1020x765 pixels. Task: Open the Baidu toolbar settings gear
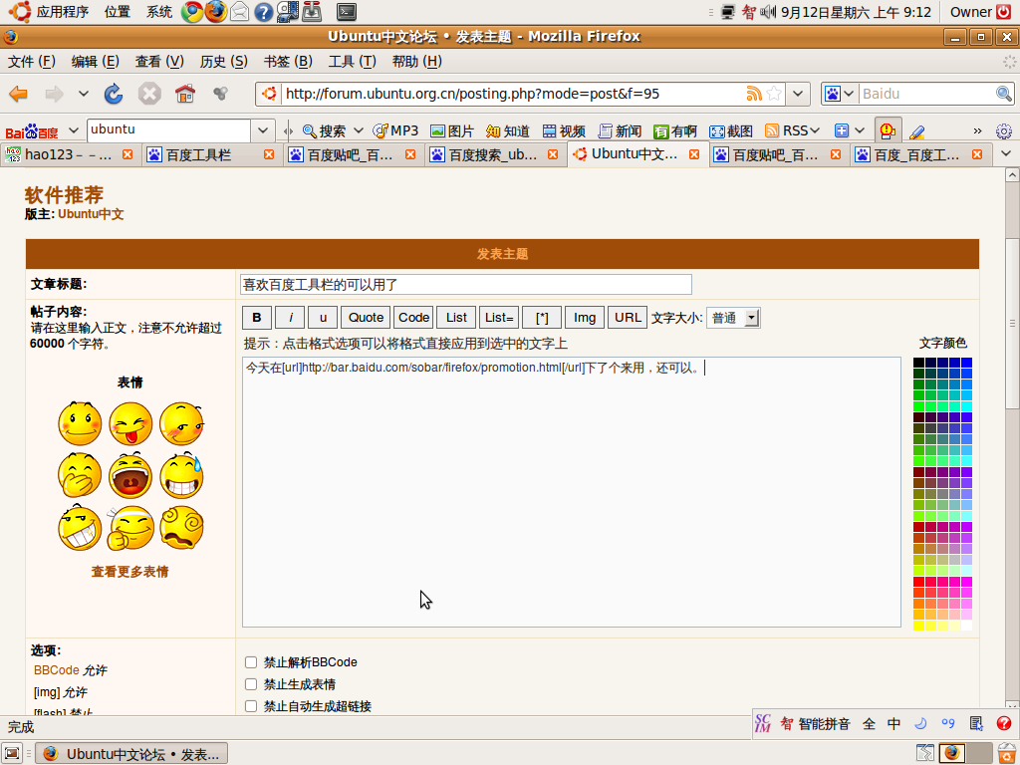(1004, 131)
